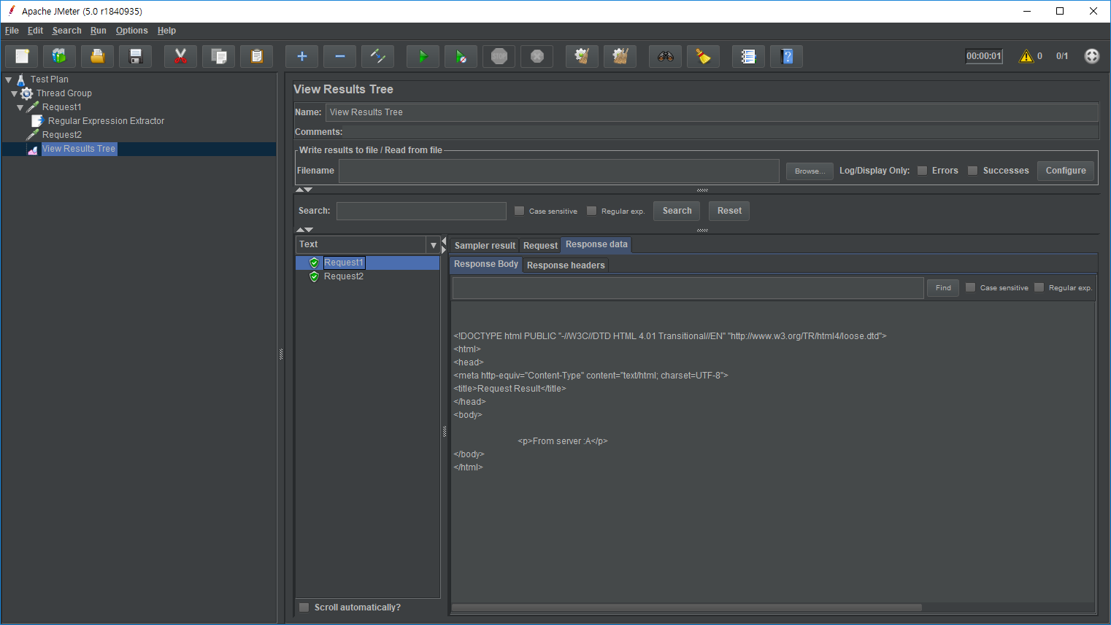1111x625 pixels.
Task: Toggle Case sensitive in the Search row
Action: 520,211
